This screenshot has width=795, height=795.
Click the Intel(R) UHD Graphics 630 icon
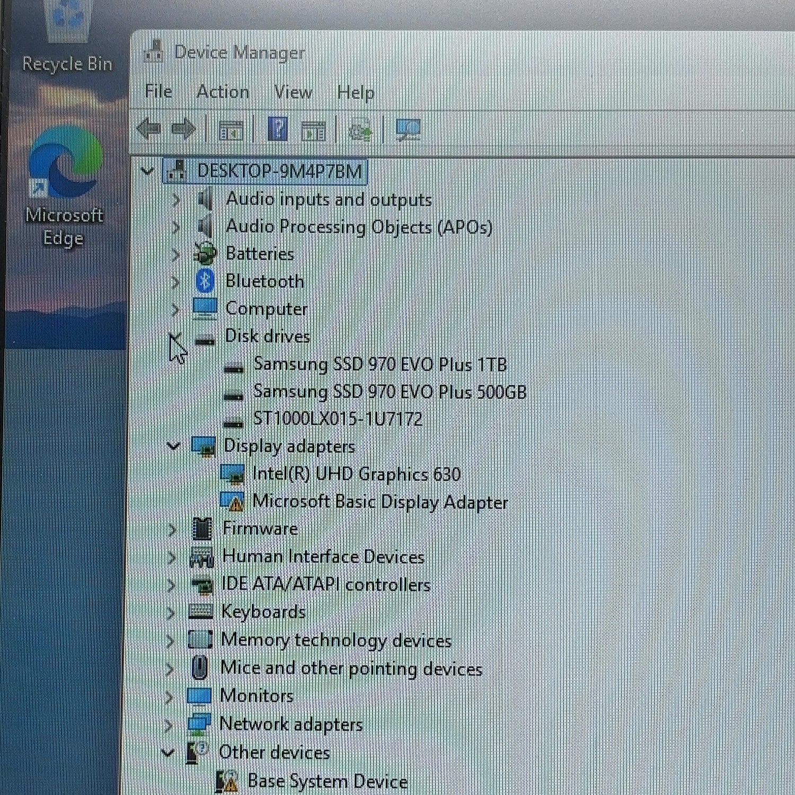232,474
